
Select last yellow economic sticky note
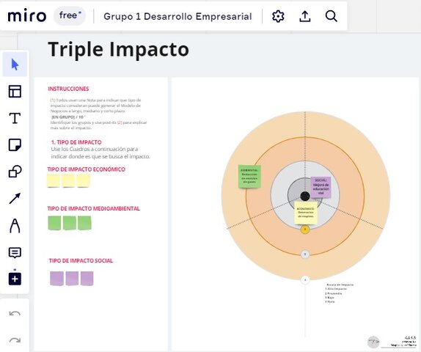click(x=84, y=180)
